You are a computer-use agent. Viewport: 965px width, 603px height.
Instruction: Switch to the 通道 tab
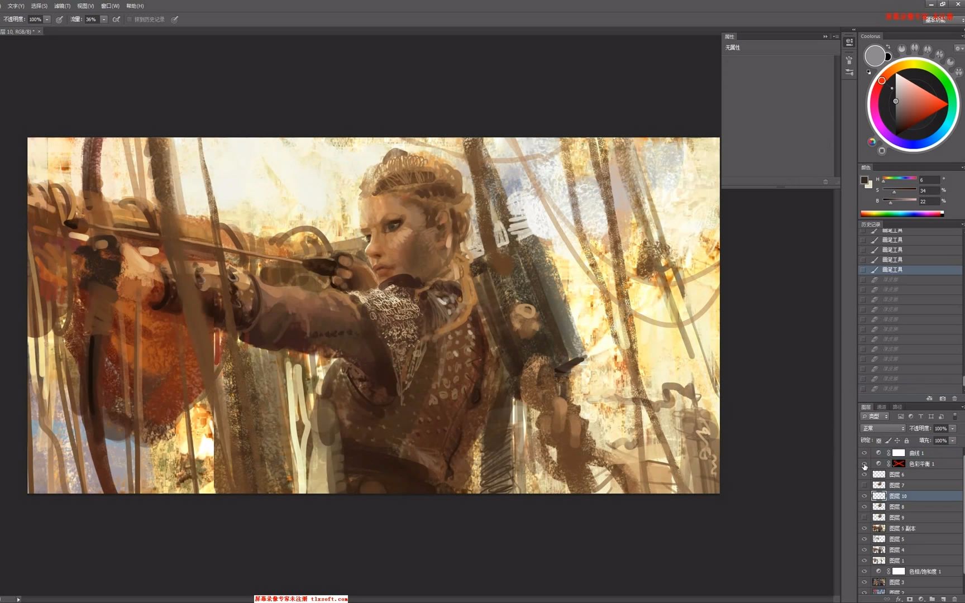882,407
